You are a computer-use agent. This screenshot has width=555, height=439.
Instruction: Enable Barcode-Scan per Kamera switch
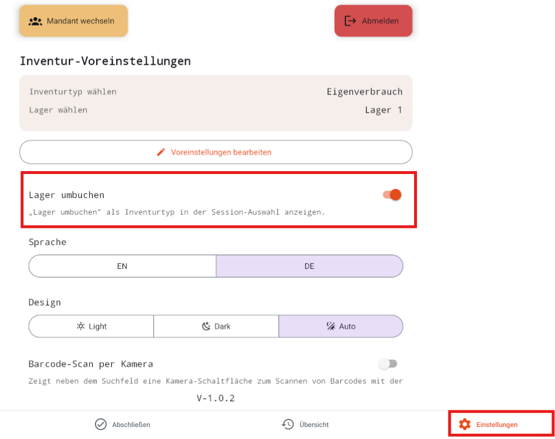[388, 363]
